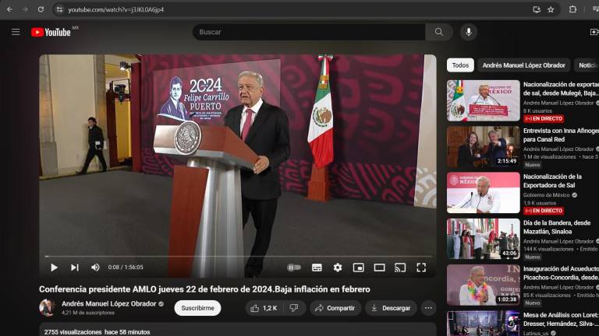Enable miniplayer mode
This screenshot has height=336, width=599.
[358, 268]
